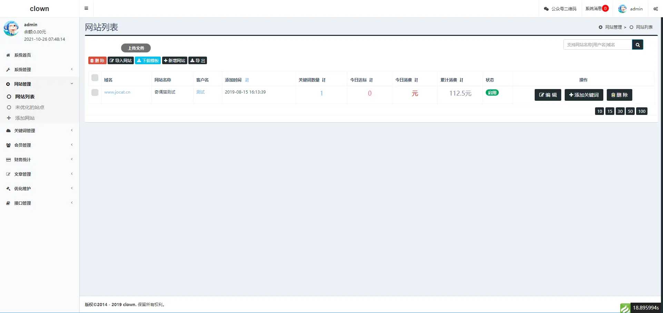663x313 pixels.
Task: Click 网站管理 in the breadcrumb
Action: tap(613, 27)
